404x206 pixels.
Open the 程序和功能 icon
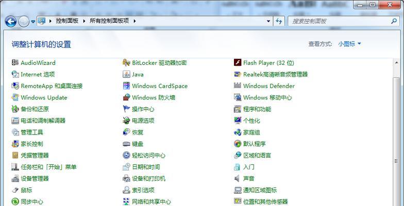point(237,109)
